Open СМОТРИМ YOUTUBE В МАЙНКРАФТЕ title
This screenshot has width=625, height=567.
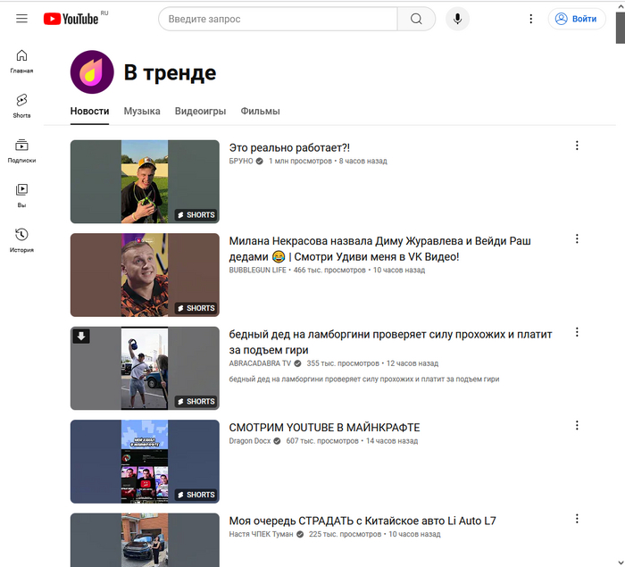[324, 428]
